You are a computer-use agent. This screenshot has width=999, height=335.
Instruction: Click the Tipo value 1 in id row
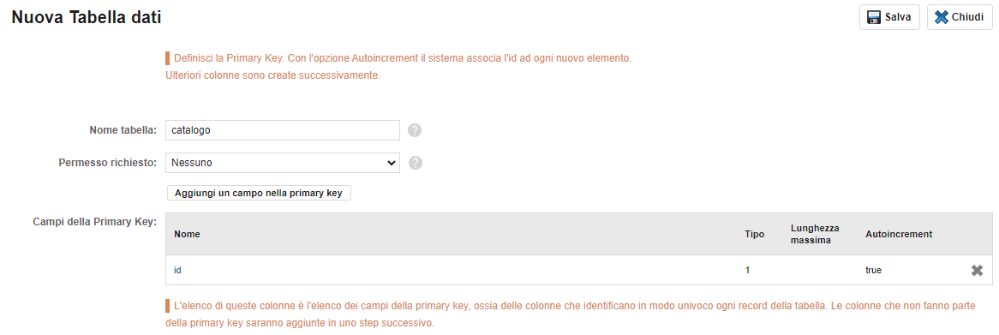(747, 270)
